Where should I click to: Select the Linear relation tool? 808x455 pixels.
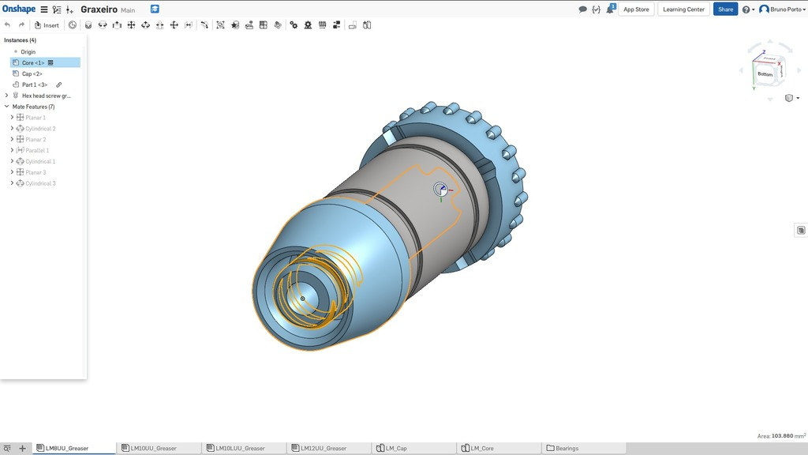tap(336, 24)
